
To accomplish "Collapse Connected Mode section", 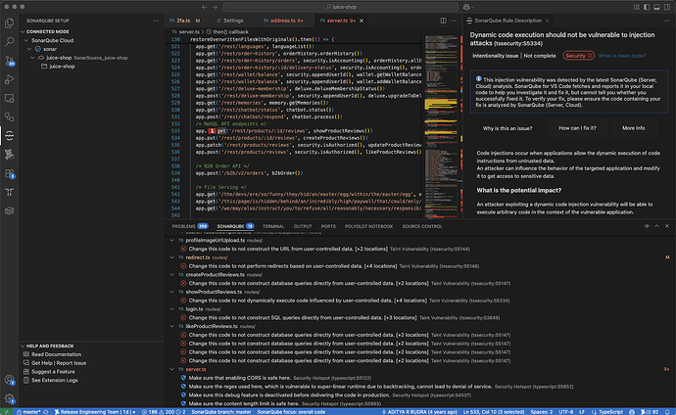I will point(23,32).
